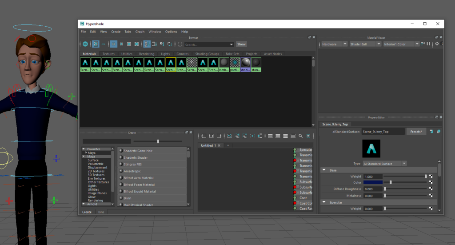
Task: Click the browser Search input field
Action: click(x=207, y=45)
